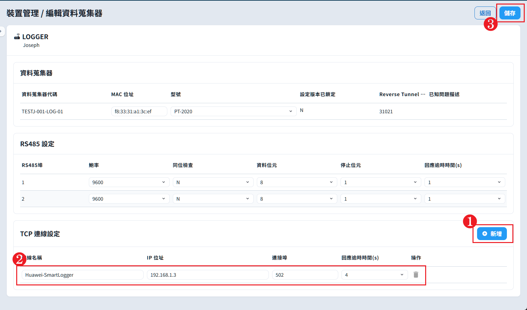Edit the IP address field 192.168.1.3
Image resolution: width=527 pixels, height=310 pixels.
[x=208, y=275]
